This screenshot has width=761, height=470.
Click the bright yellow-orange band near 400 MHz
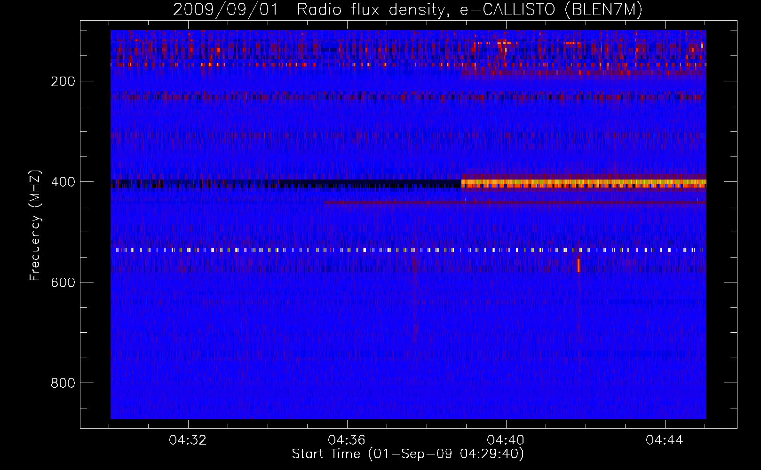coord(584,183)
